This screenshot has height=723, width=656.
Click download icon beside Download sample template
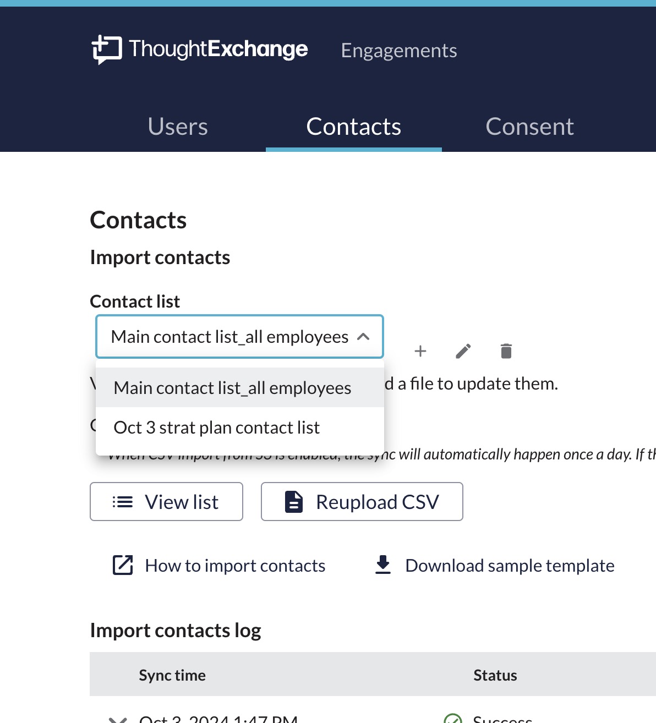(x=383, y=565)
